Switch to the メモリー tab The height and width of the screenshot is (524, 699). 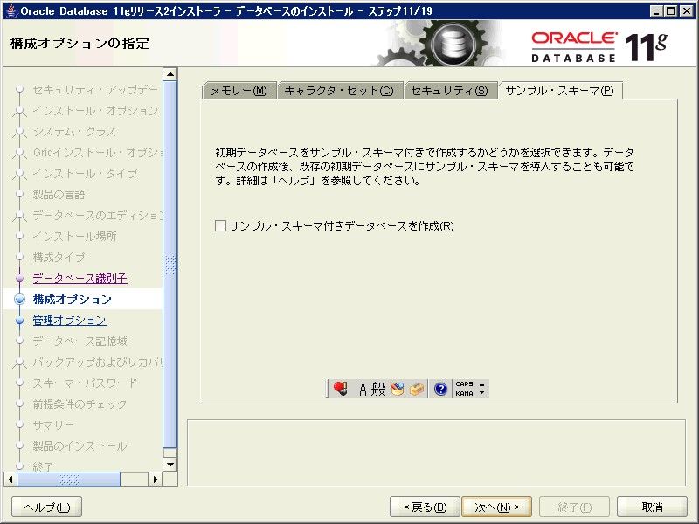pos(239,92)
